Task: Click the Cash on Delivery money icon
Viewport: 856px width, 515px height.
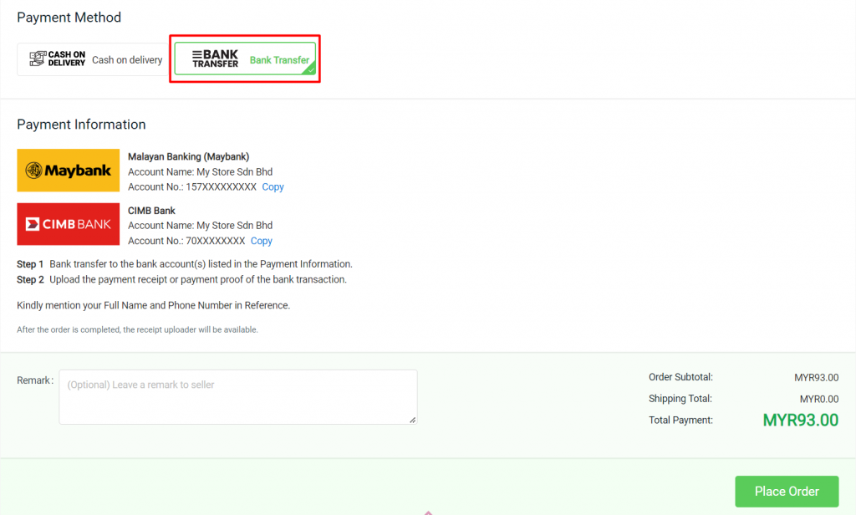Action: click(x=39, y=59)
